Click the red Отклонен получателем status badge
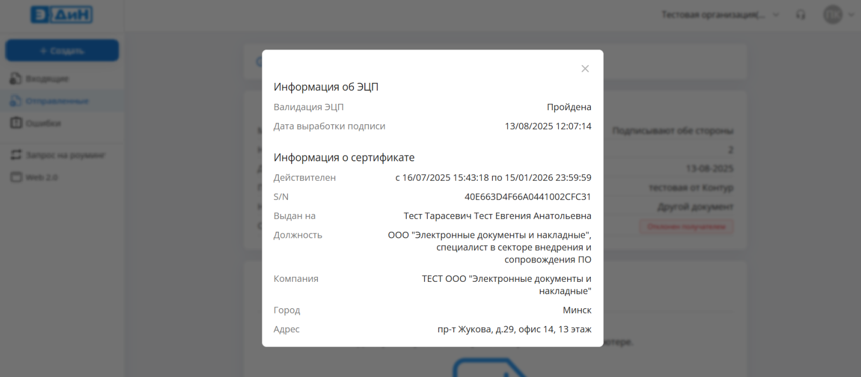The height and width of the screenshot is (377, 861). pos(686,226)
